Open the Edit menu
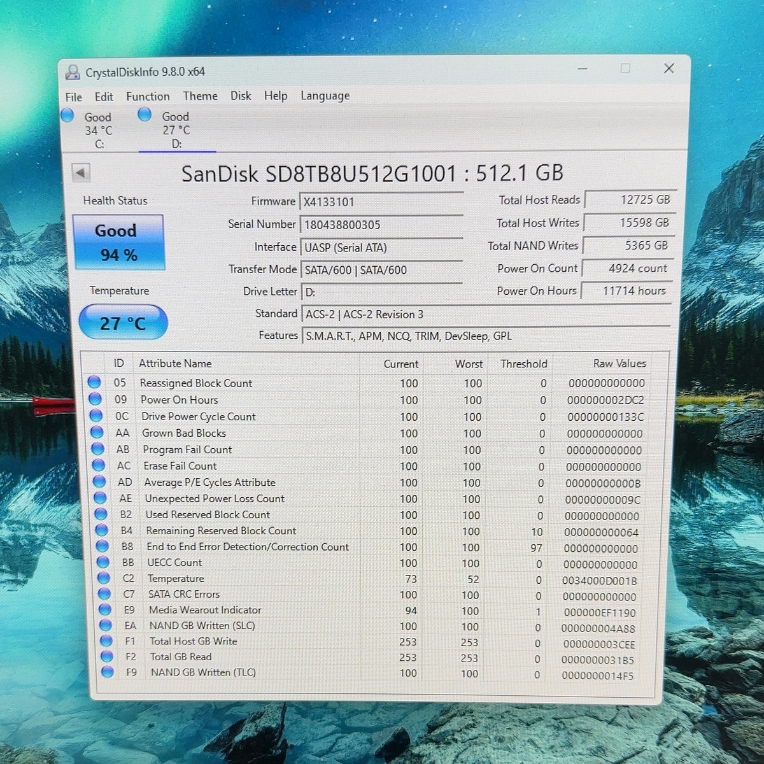 click(104, 97)
